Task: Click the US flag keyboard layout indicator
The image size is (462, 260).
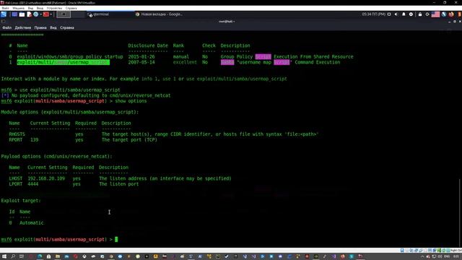Action: tap(435, 14)
